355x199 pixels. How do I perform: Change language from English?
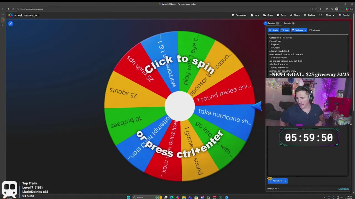[344, 15]
